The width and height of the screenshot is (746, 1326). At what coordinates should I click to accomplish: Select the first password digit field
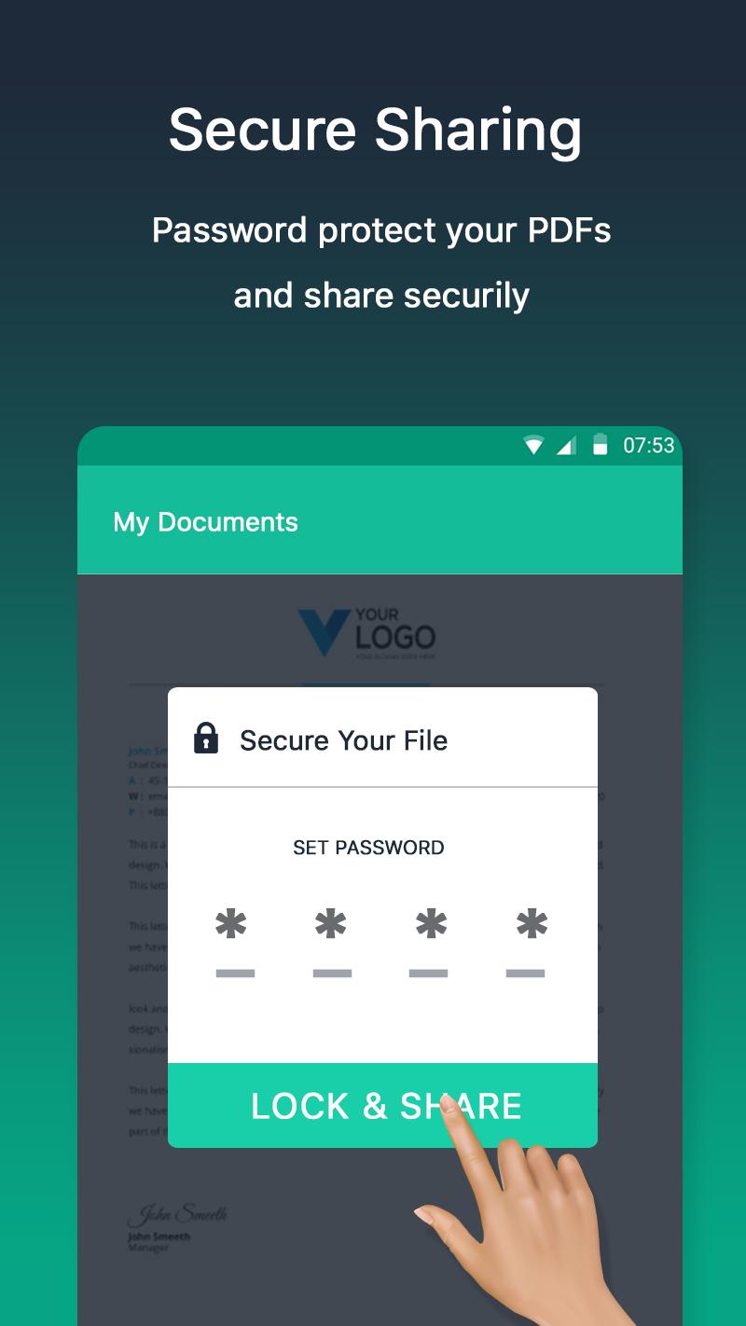234,944
